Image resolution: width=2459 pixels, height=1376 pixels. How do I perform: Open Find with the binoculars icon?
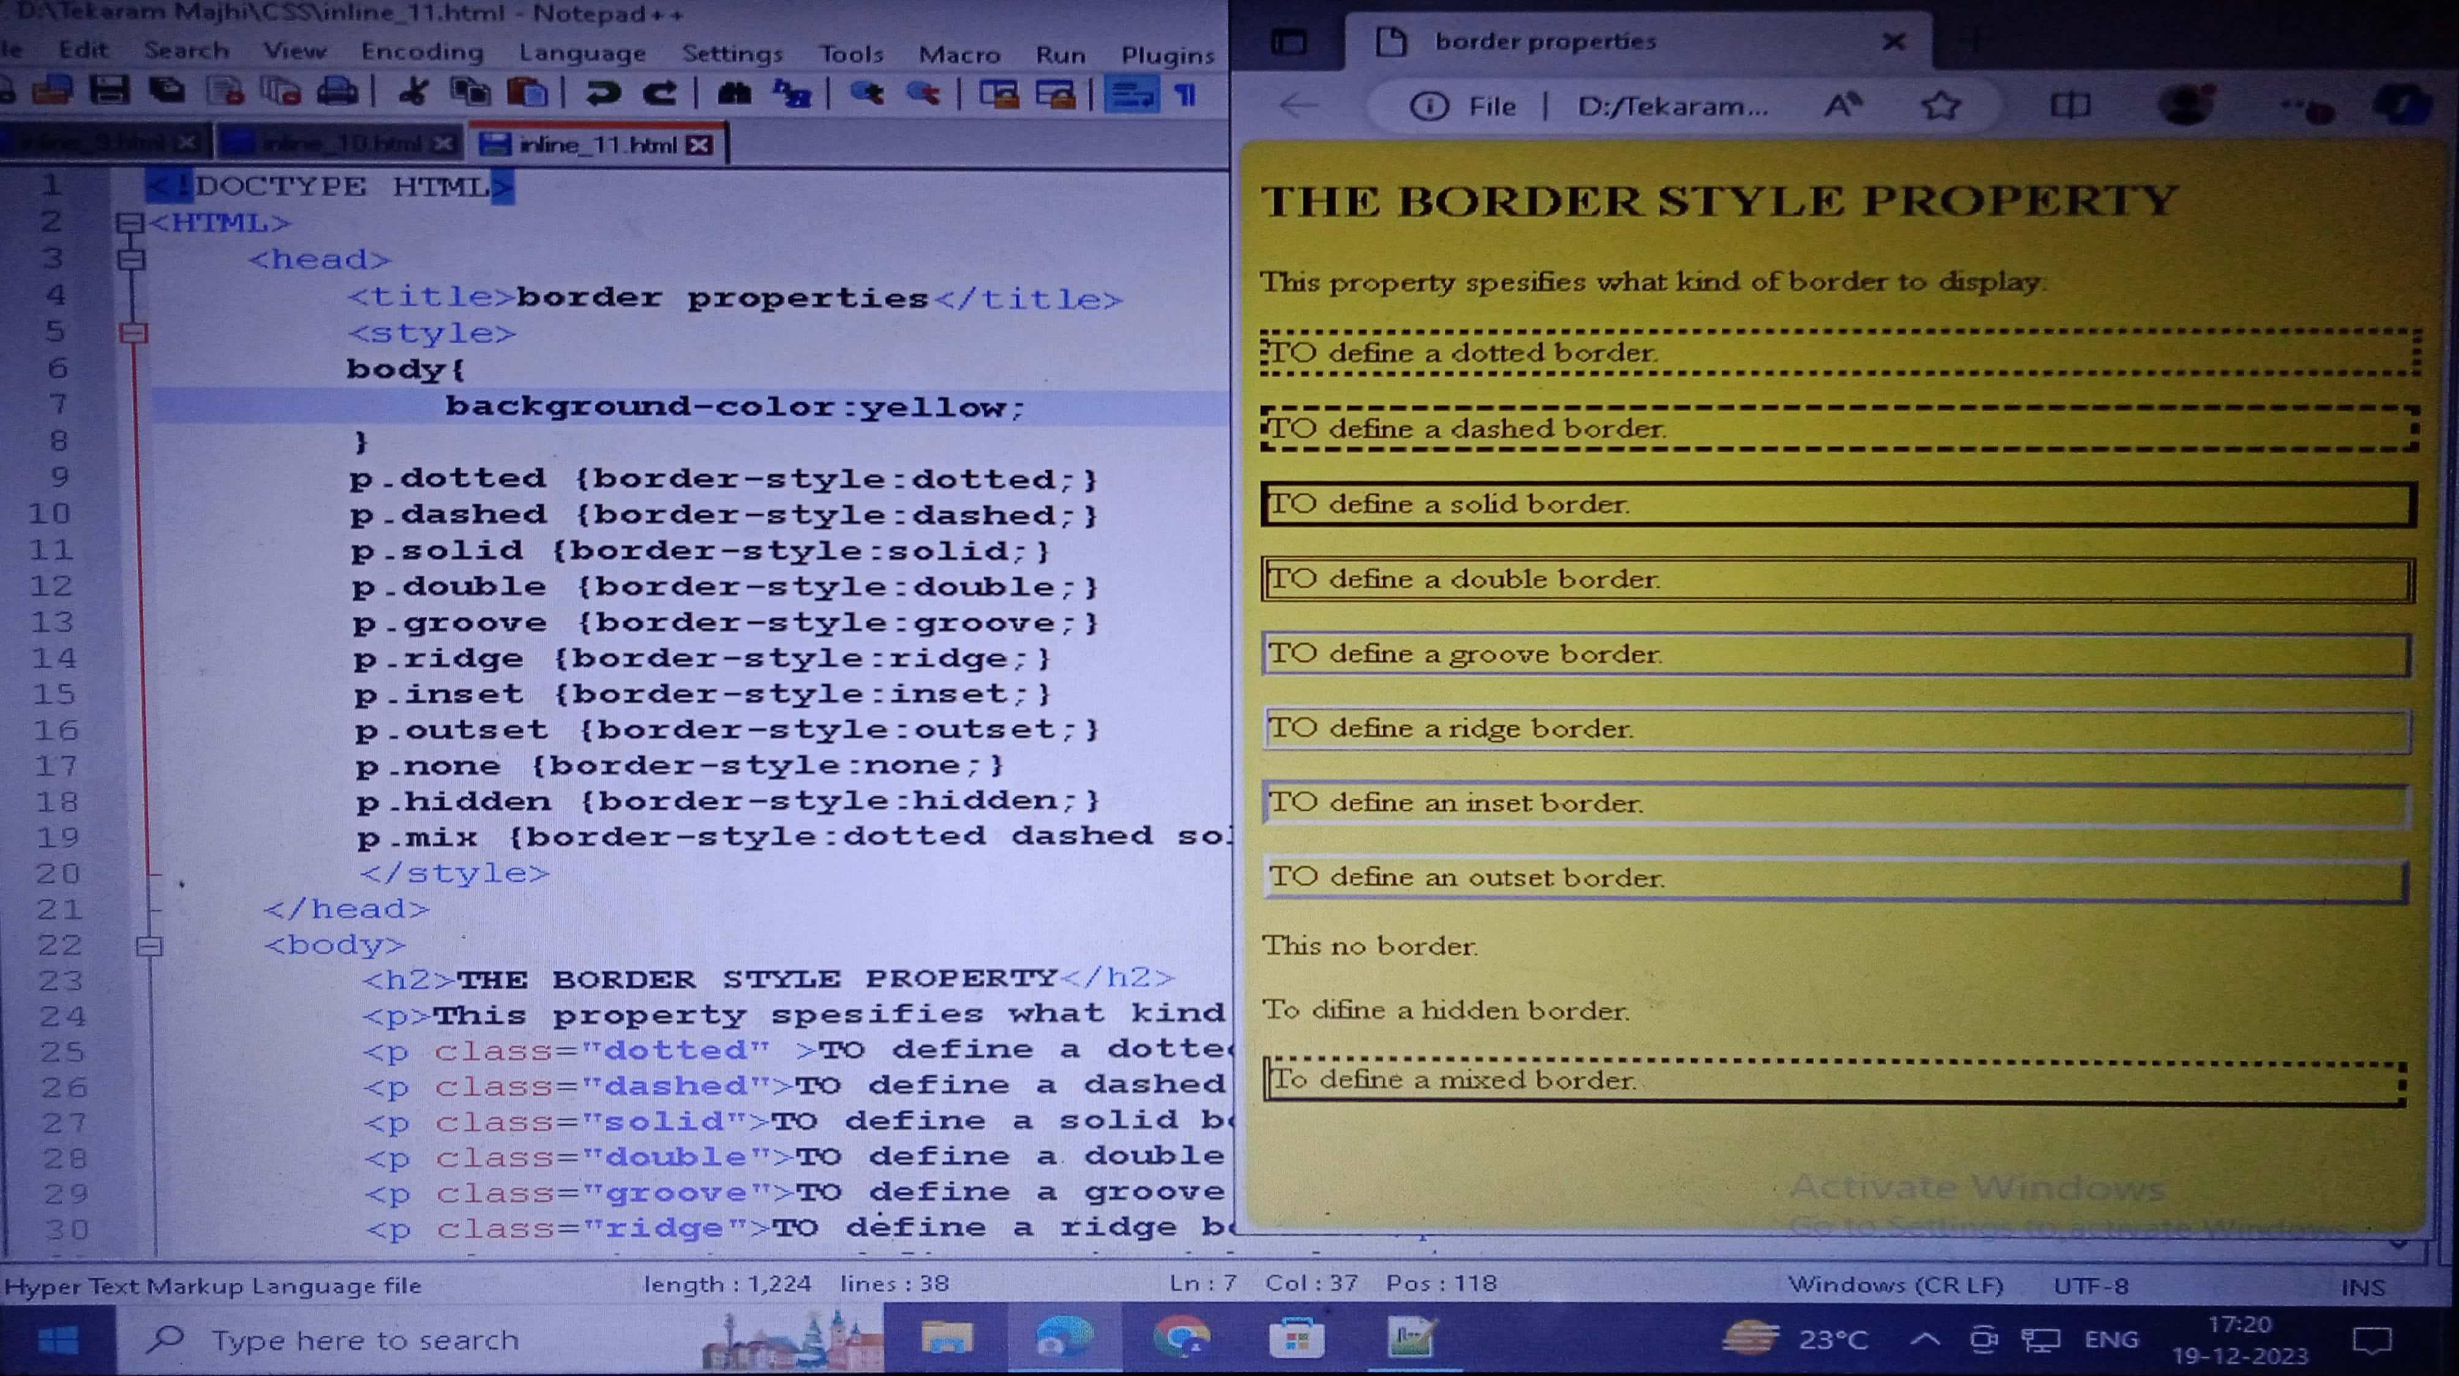[x=734, y=94]
